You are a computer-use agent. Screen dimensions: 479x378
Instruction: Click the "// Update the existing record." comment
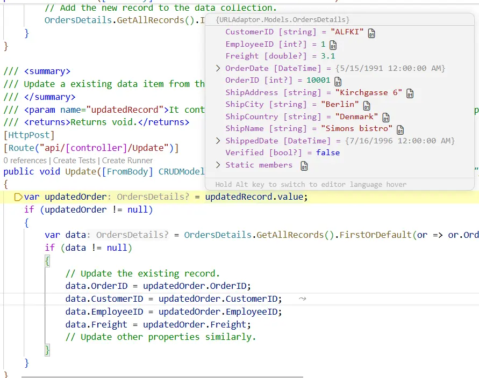tap(142, 273)
